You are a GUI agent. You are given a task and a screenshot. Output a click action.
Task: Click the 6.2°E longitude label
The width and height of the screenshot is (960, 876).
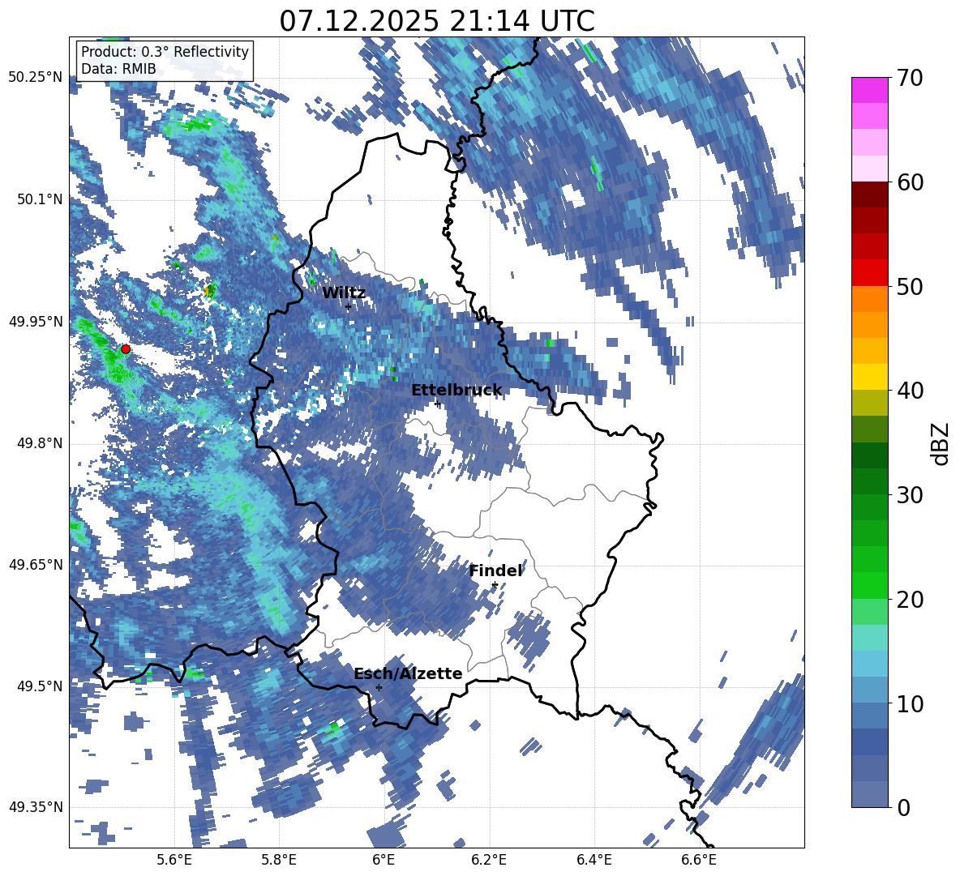(489, 860)
